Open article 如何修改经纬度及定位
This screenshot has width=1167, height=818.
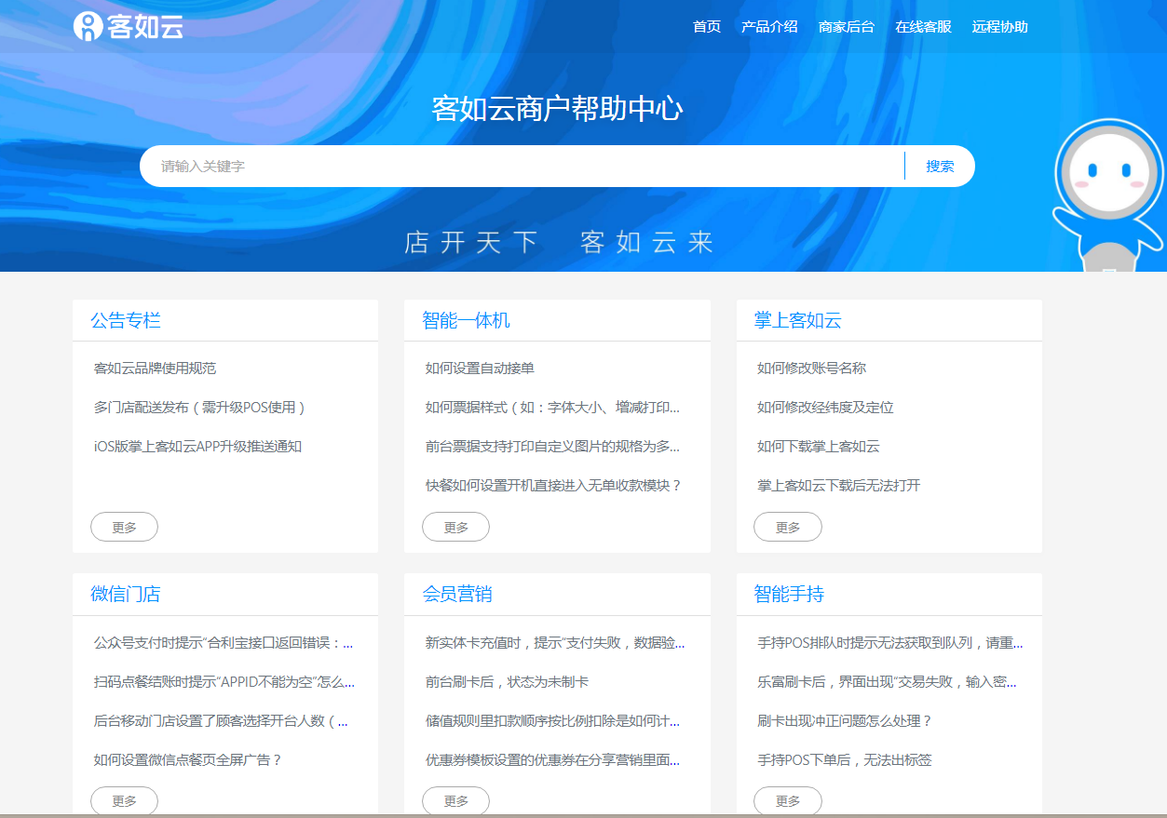pyautogui.click(x=825, y=408)
